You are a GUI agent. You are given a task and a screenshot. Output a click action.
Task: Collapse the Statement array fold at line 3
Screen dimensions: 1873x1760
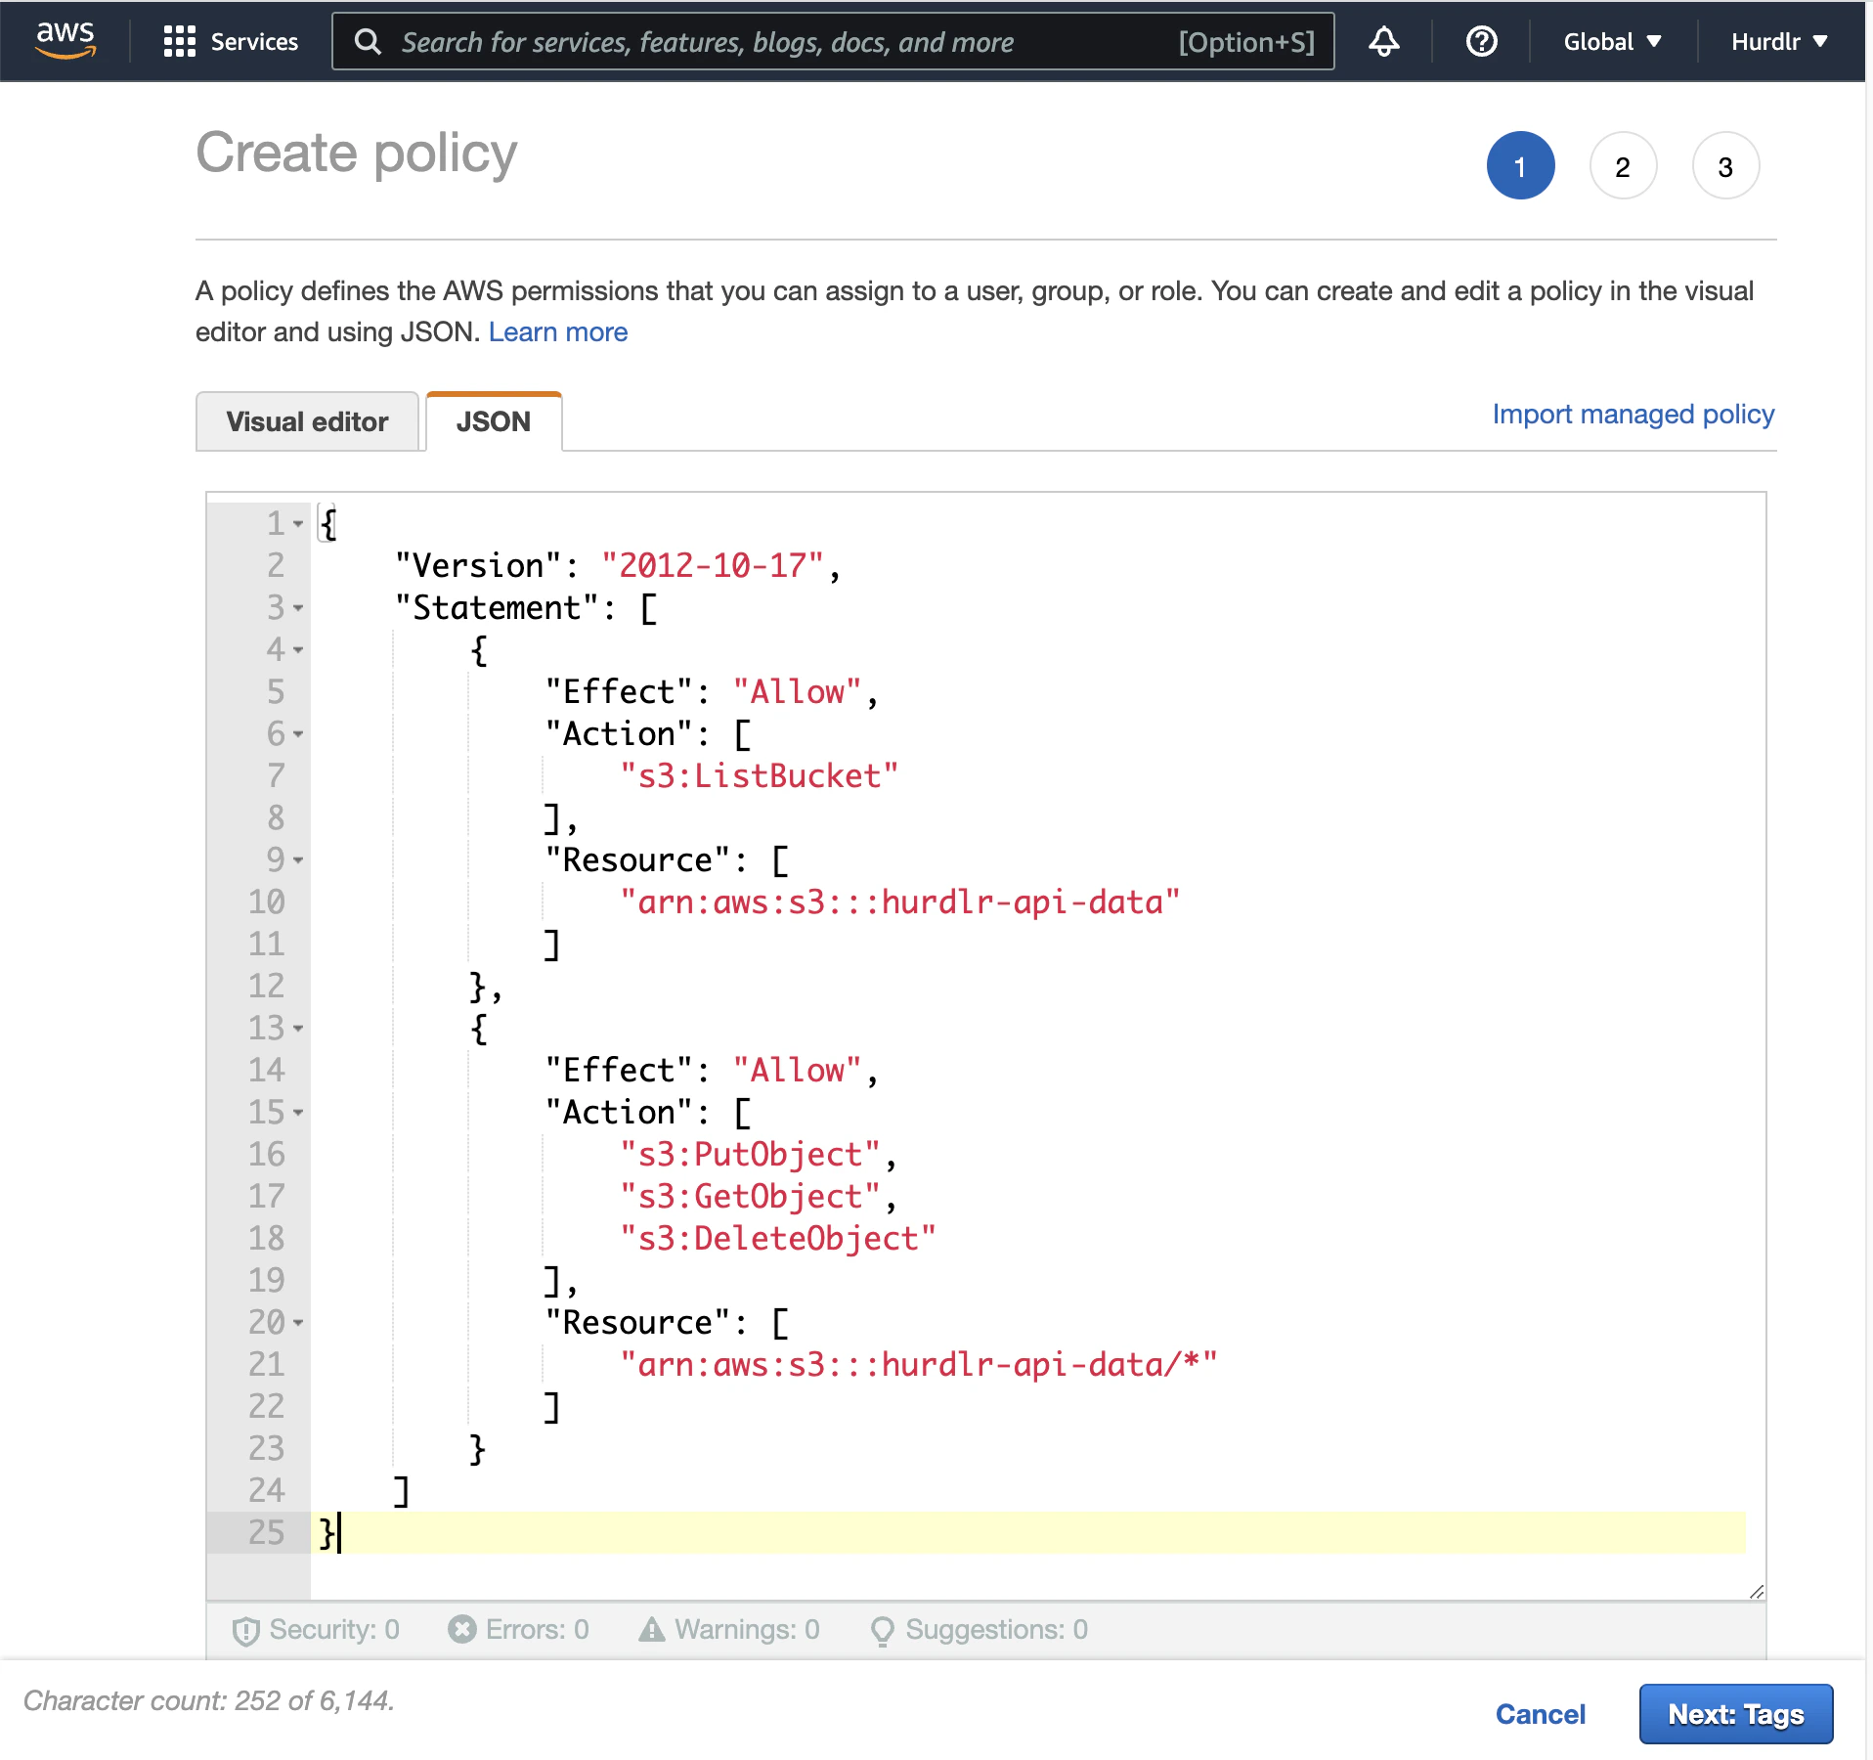tap(298, 608)
